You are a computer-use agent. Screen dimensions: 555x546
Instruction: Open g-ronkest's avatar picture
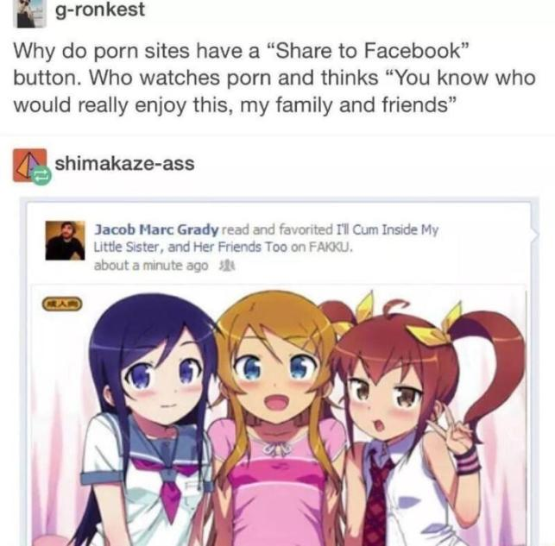tap(29, 14)
